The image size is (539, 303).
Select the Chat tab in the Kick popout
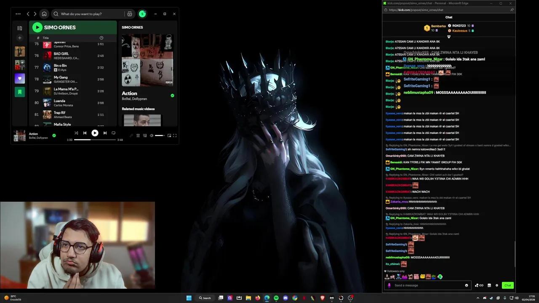point(448,17)
